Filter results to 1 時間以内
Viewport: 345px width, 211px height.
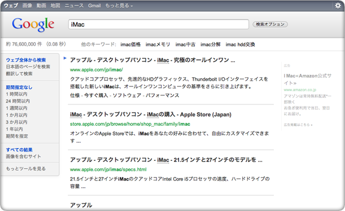click(x=17, y=94)
